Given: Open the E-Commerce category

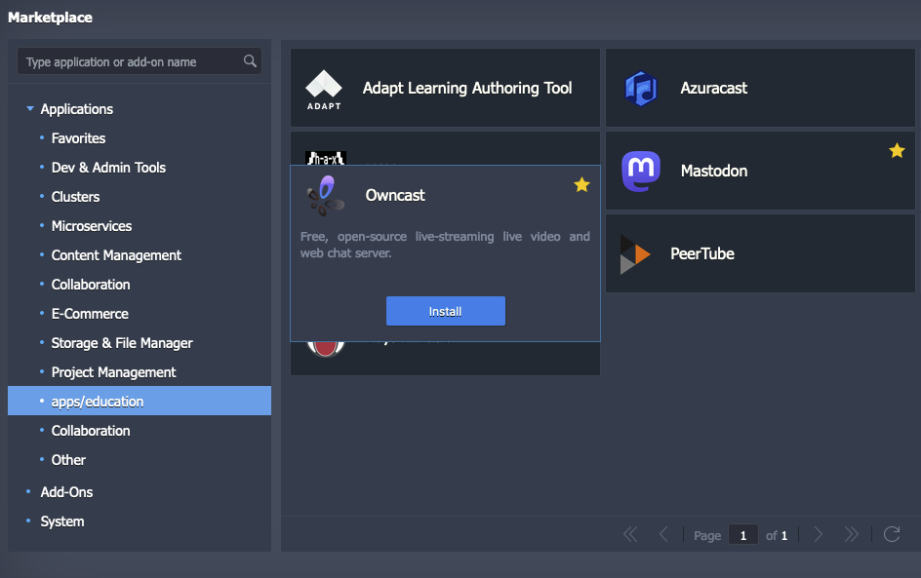Looking at the screenshot, I should 90,314.
